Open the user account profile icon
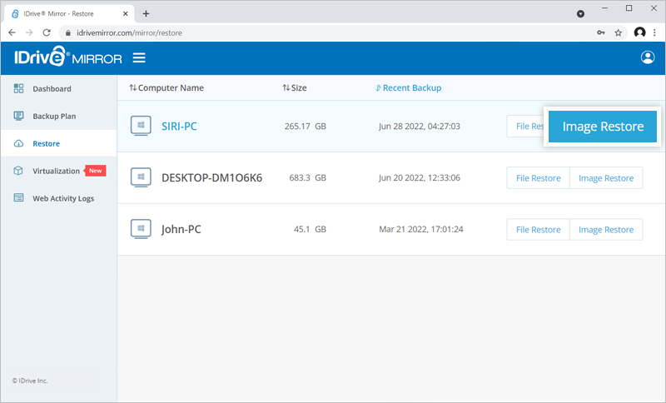Viewport: 666px width, 403px height. point(648,57)
